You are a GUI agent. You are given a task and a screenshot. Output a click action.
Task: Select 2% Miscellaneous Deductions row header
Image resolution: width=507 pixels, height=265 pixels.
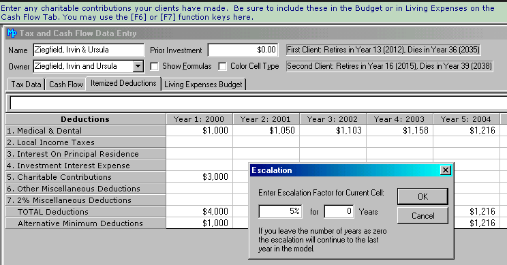(x=86, y=200)
